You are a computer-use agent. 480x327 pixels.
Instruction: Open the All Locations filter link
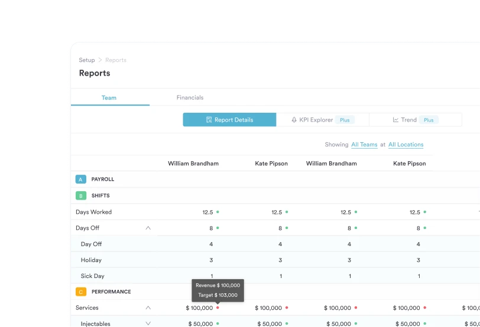pos(406,145)
